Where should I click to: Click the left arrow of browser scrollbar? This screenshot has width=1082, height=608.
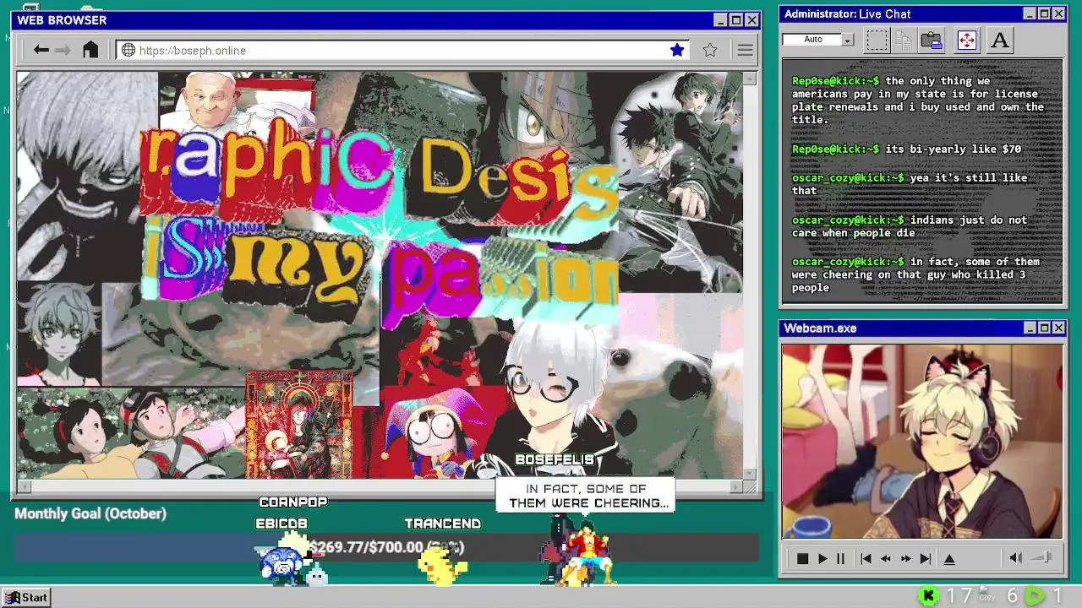tap(24, 486)
